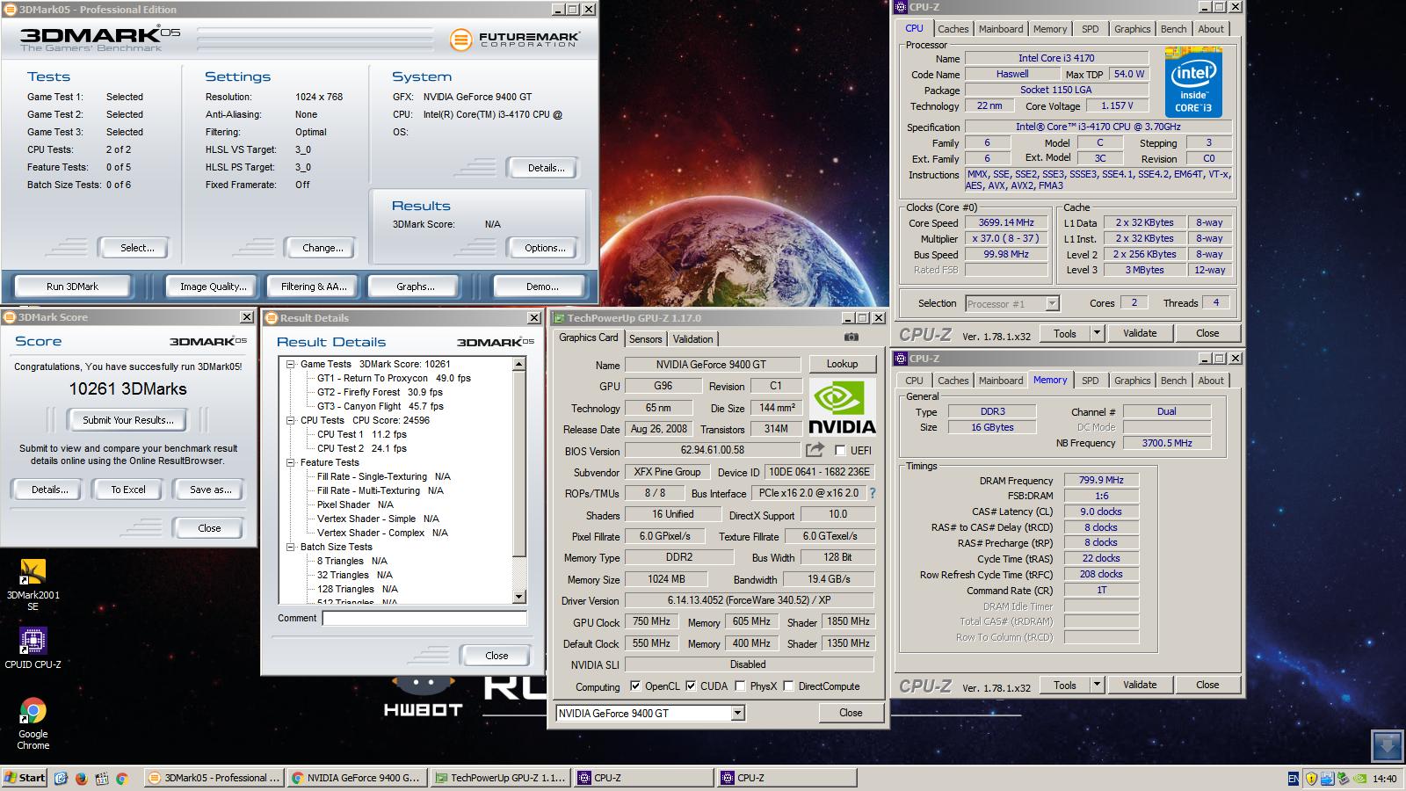Click the Lookup button in GPU-Z
The height and width of the screenshot is (791, 1406).
[842, 364]
